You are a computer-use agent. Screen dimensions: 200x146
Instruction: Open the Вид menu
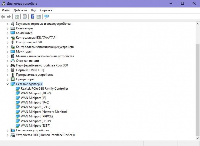coord(34,10)
